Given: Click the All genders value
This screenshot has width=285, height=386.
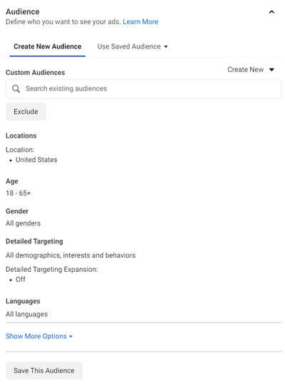Looking at the screenshot, I should pyautogui.click(x=23, y=223).
